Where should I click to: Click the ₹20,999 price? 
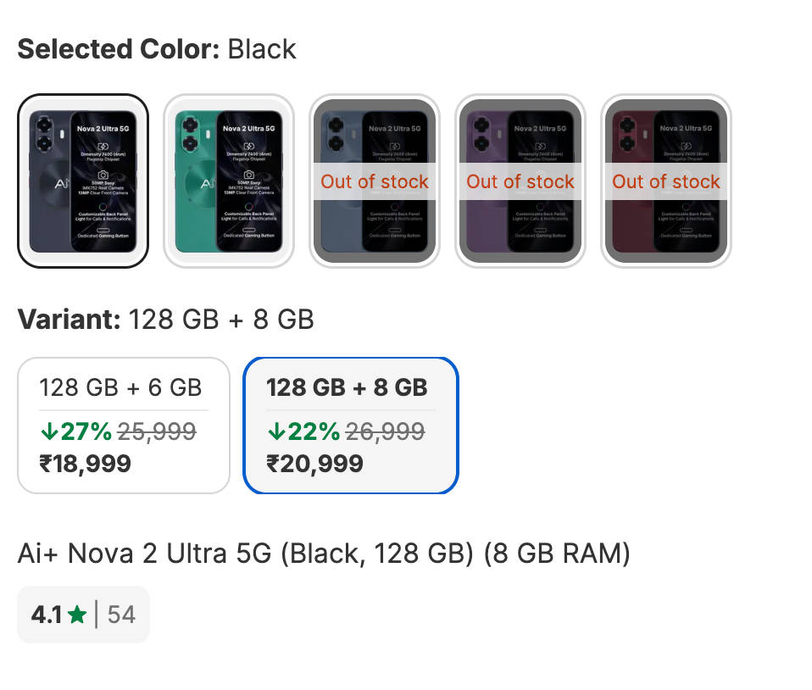pos(314,464)
